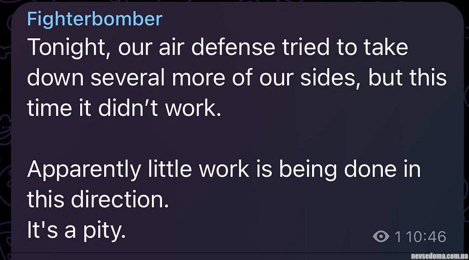The height and width of the screenshot is (260, 469).
Task: Click the text "this direction."
Action: (97, 200)
